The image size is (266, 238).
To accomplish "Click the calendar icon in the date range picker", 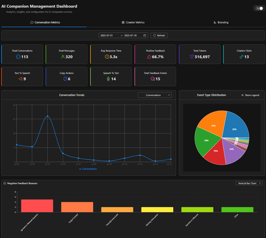I will [145, 35].
